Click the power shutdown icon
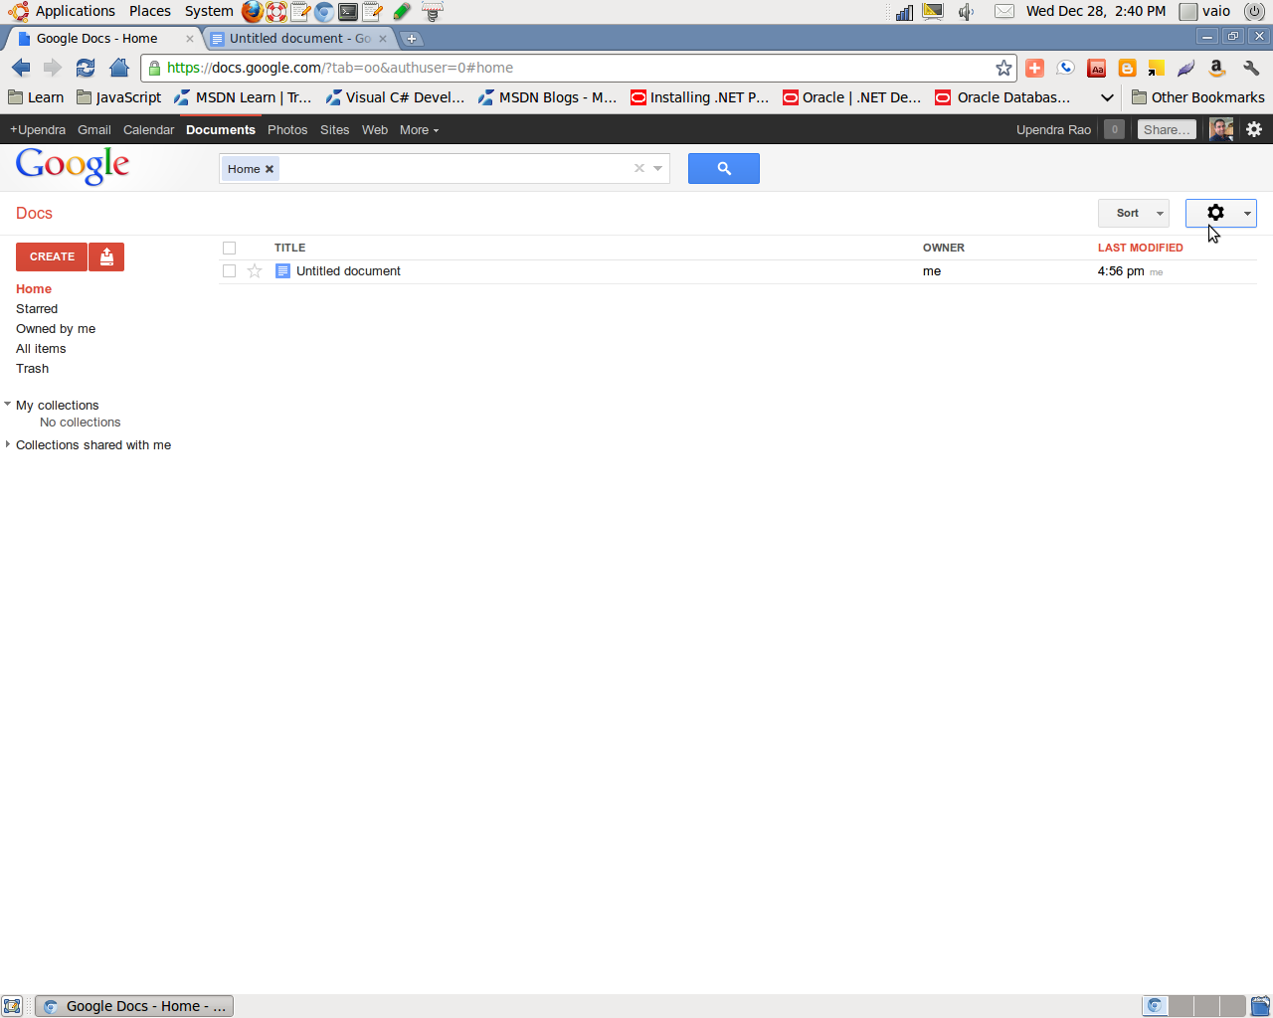The width and height of the screenshot is (1273, 1018). coord(1254,12)
